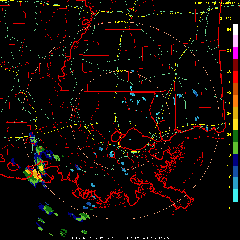The height and width of the screenshot is (240, 240).
Task: Select the bright yellow legend swatch
Action: pyautogui.click(x=235, y=124)
